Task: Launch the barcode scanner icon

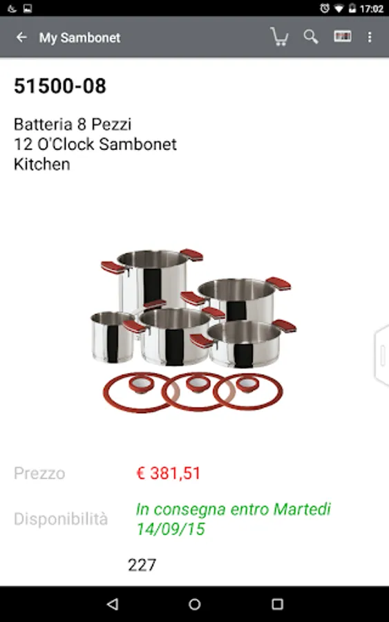Action: pyautogui.click(x=343, y=37)
